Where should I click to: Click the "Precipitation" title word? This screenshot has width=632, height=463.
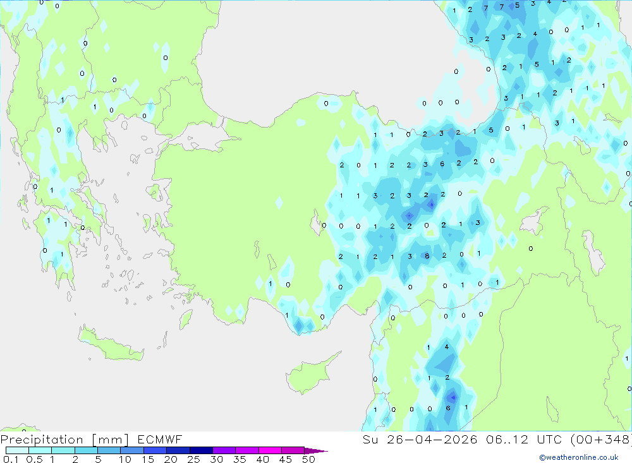coord(42,440)
